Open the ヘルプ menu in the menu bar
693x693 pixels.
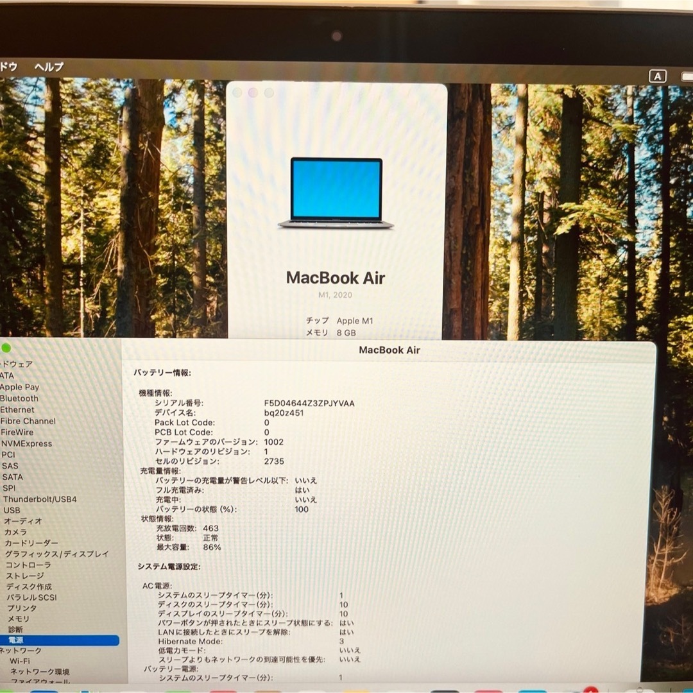49,67
